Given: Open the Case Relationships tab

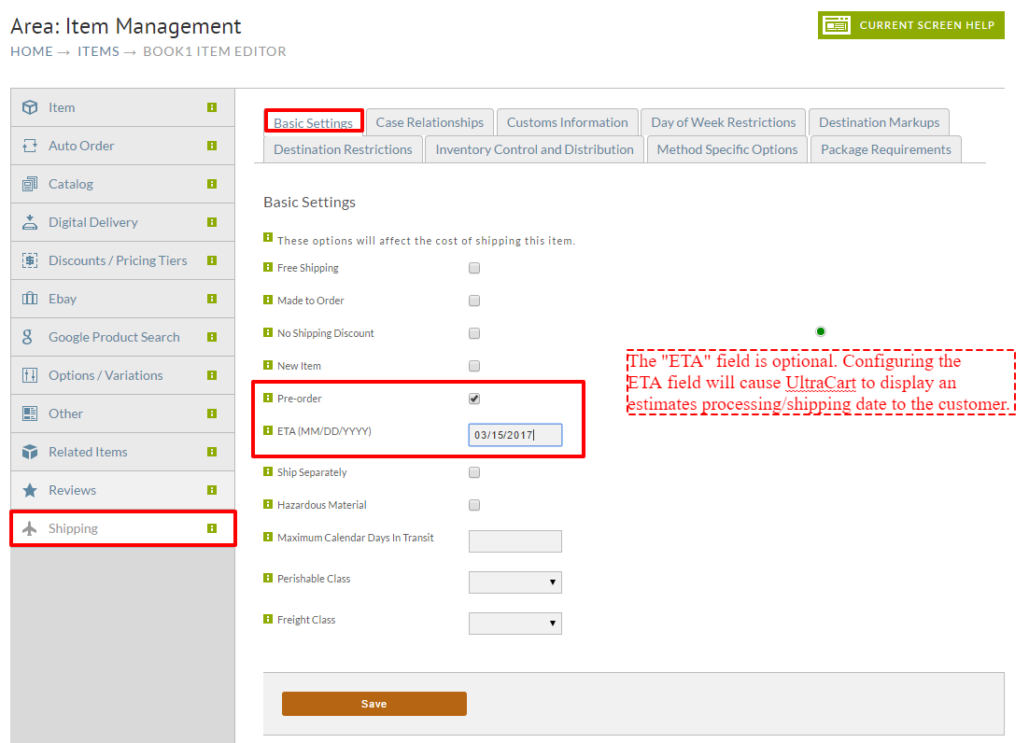Looking at the screenshot, I should coord(430,122).
